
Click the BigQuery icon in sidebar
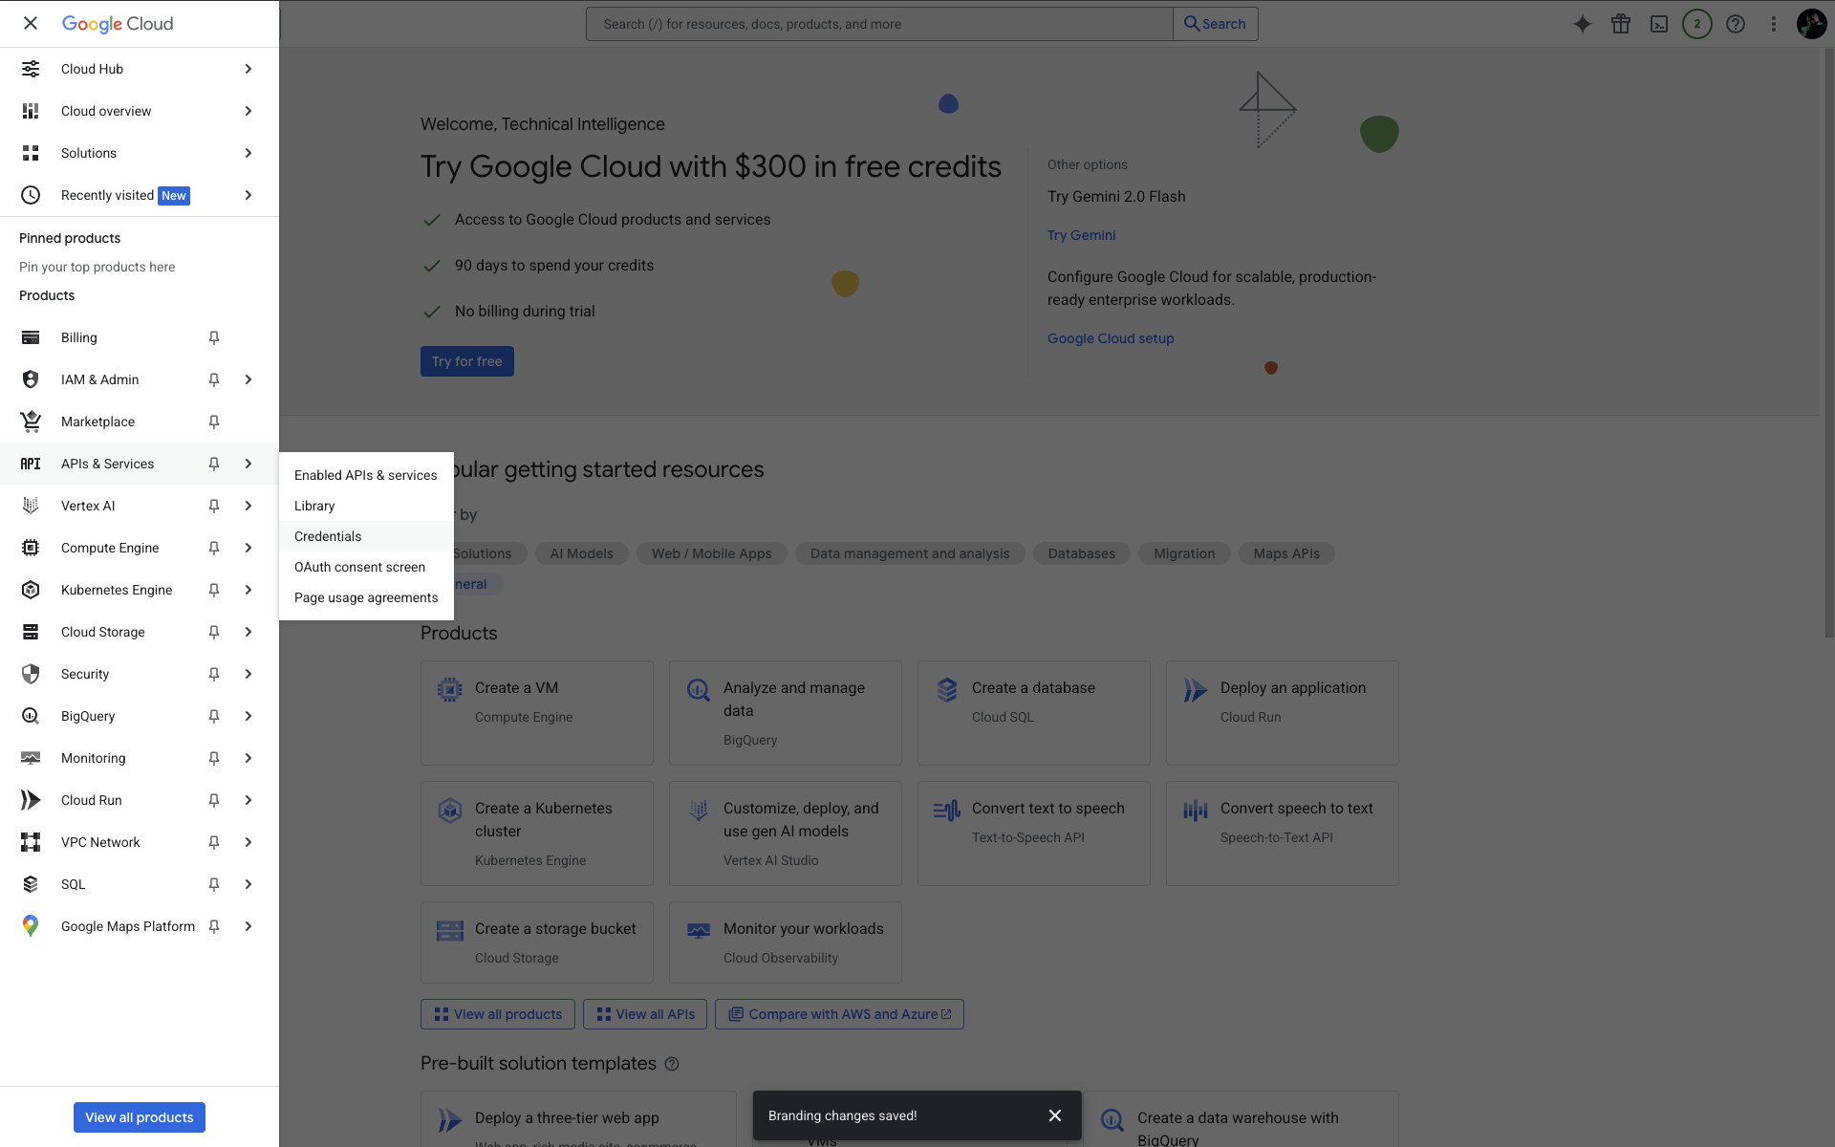click(31, 716)
